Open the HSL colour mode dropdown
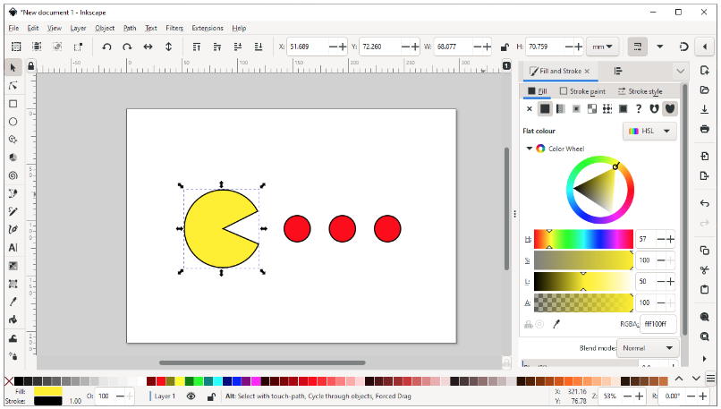 649,131
